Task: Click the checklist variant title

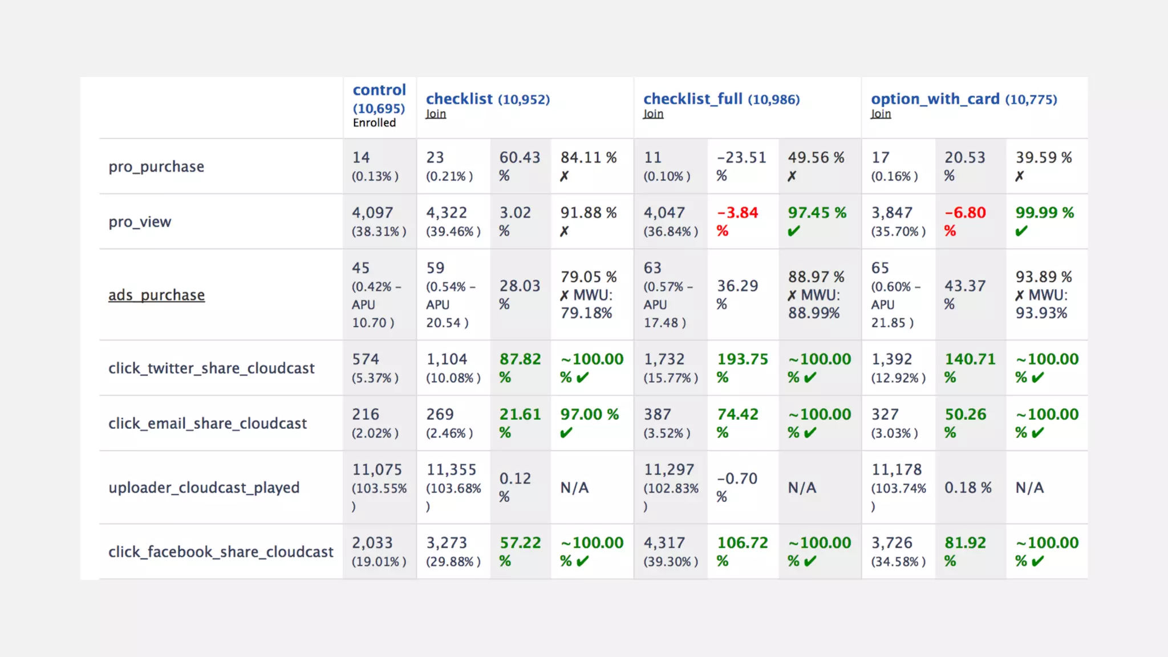Action: click(459, 99)
